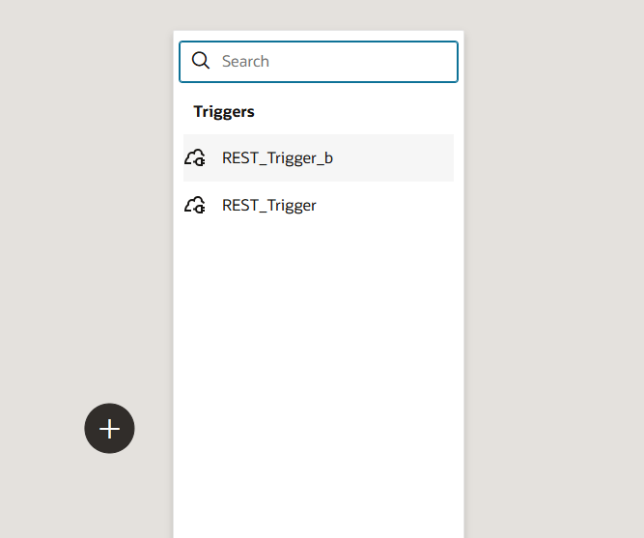
Task: Click the empty canvas right of the panel
Action: 555,270
